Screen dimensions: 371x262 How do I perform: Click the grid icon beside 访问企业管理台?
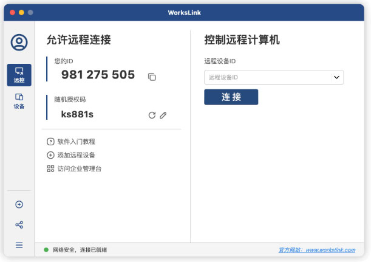[50, 168]
